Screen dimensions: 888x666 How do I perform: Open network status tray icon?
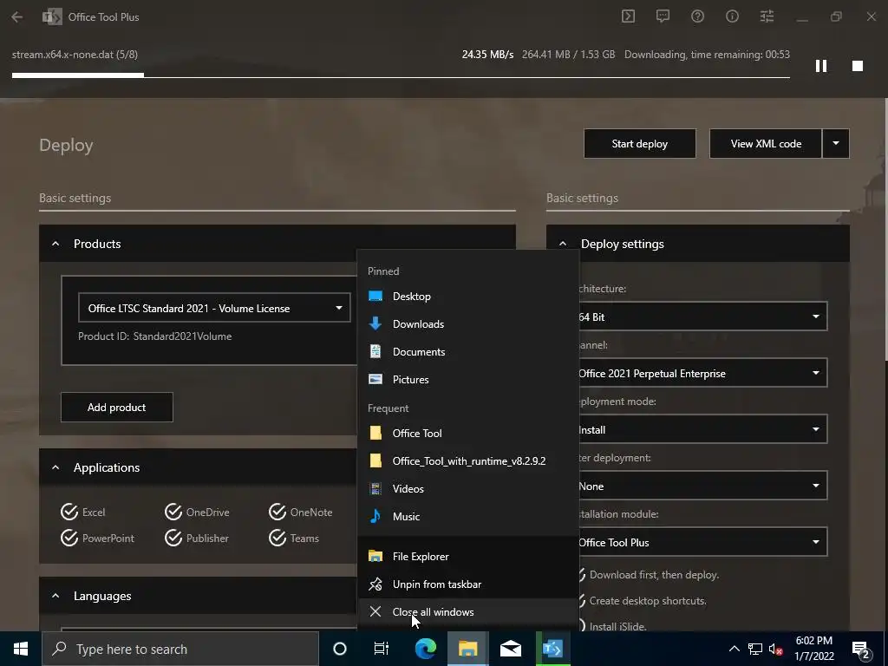755,649
